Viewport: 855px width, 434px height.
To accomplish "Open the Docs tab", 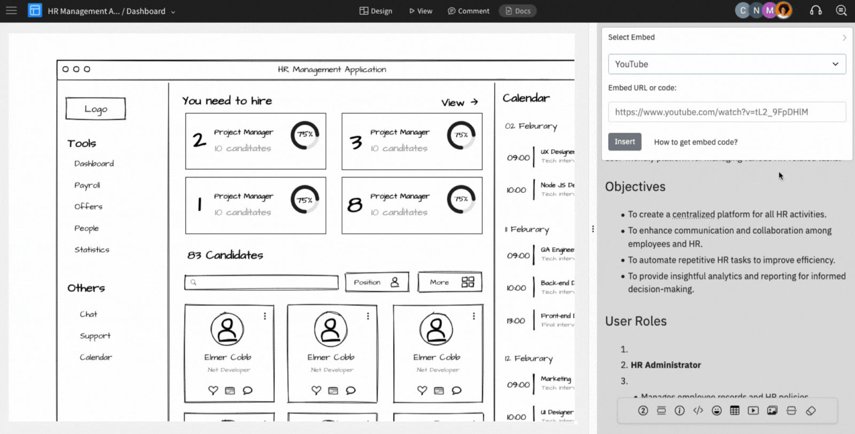I will click(x=517, y=11).
